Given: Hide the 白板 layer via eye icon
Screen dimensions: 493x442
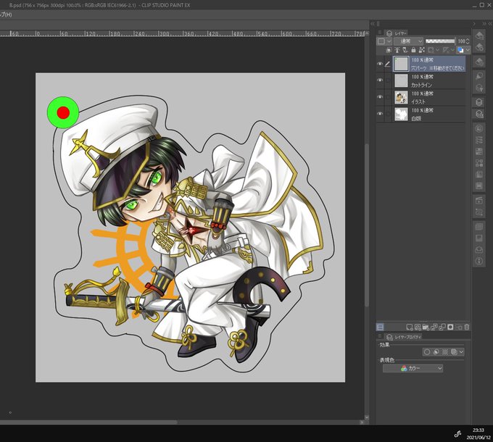Looking at the screenshot, I should tap(380, 114).
